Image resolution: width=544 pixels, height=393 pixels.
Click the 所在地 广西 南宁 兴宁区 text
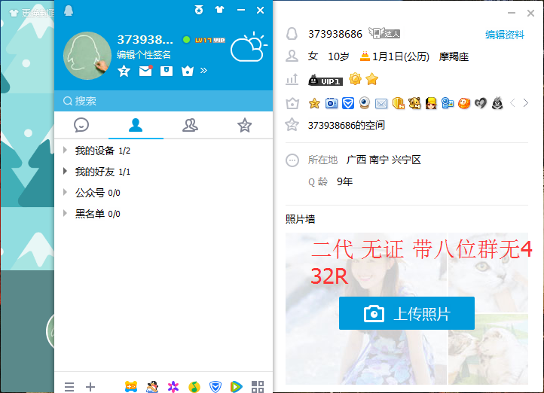[x=365, y=160]
